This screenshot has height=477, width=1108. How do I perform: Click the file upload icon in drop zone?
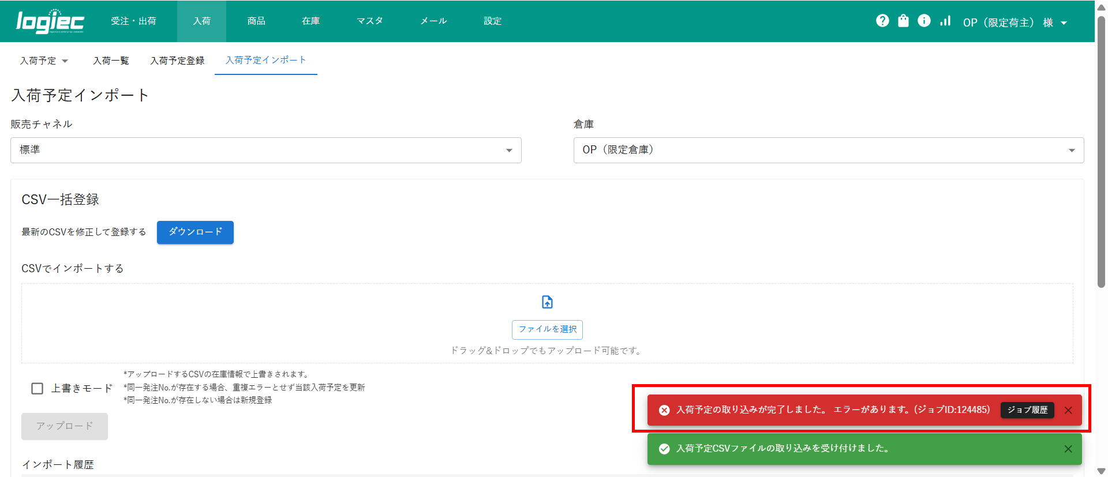point(547,302)
